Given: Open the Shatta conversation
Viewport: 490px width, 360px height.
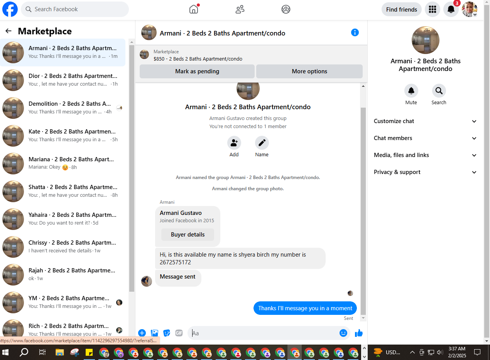Looking at the screenshot, I should pos(63,191).
